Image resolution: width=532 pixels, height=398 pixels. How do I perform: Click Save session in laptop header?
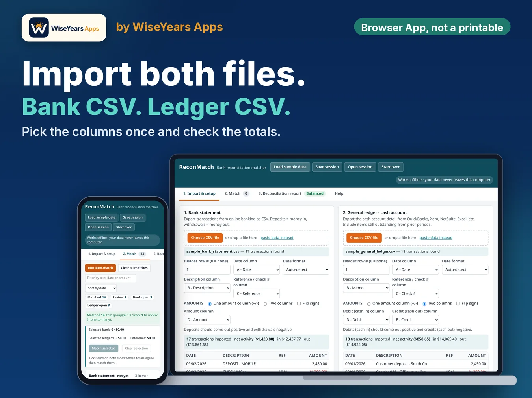pos(327,167)
